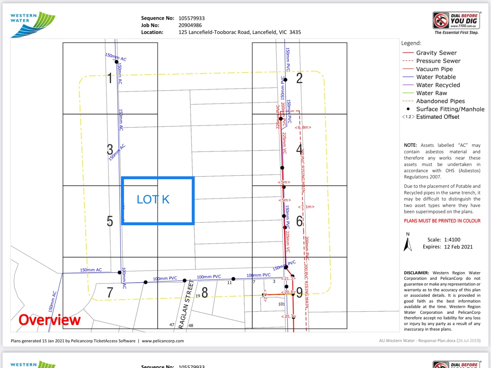Viewport: 491px width, 368px height.
Task: Click the red Overview label
Action: coord(49,320)
